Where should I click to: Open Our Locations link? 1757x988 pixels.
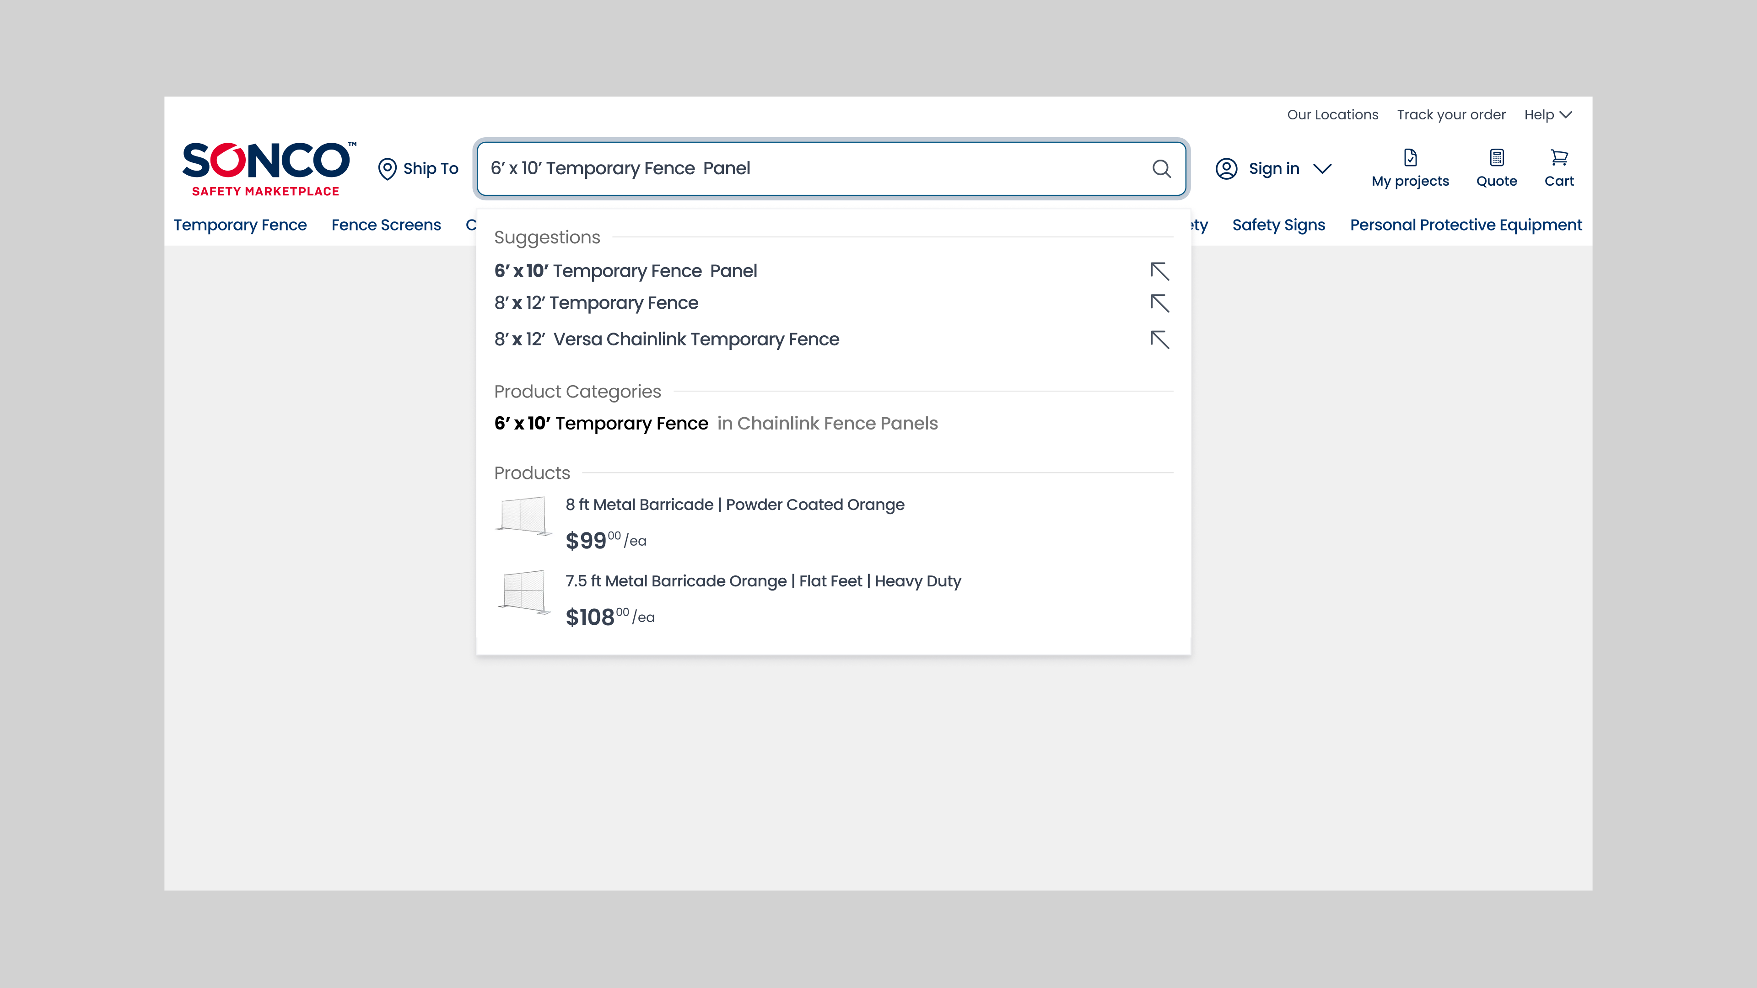(x=1332, y=114)
